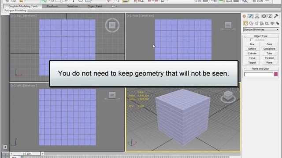Click the Plane primitive button

(x=269, y=63)
